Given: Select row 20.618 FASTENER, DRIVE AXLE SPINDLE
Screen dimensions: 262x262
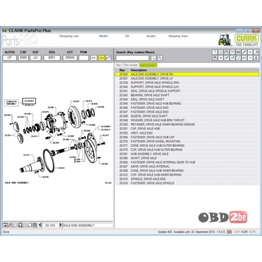Looking at the screenshot, I should [x=187, y=183].
